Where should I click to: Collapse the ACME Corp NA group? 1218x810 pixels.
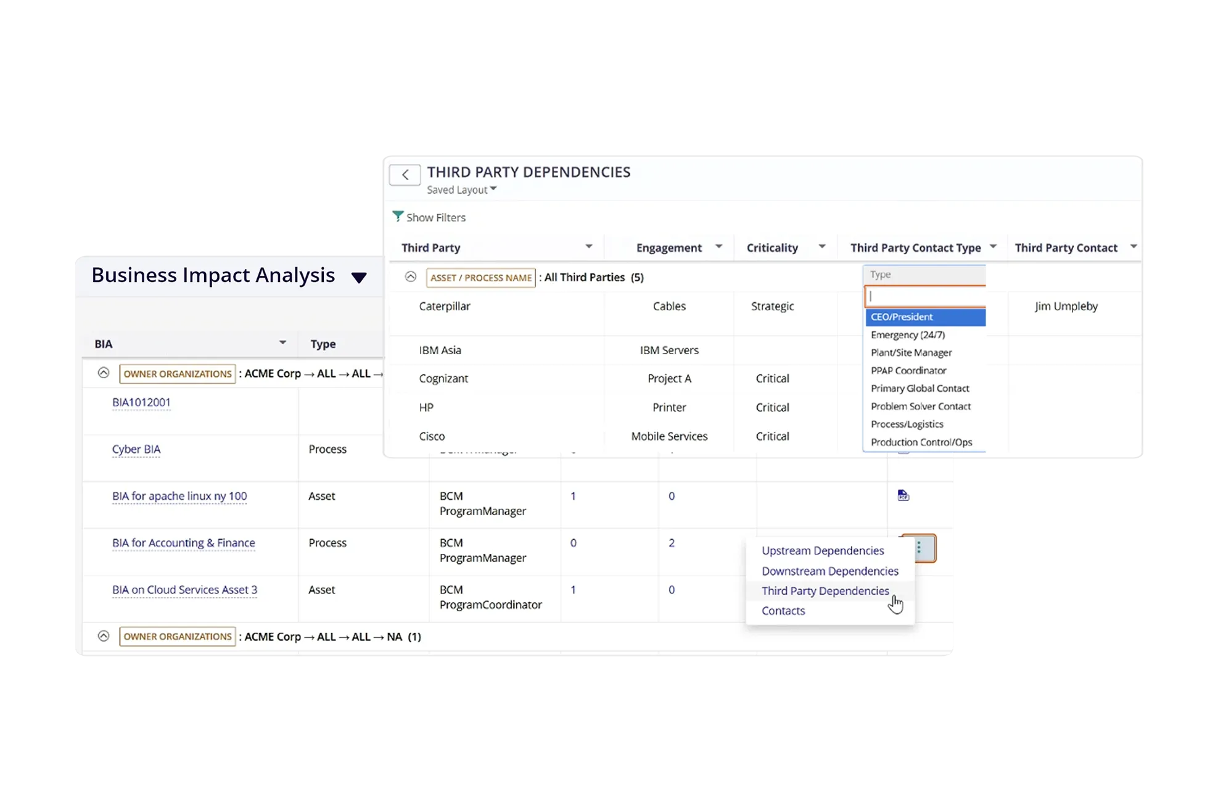(x=104, y=636)
